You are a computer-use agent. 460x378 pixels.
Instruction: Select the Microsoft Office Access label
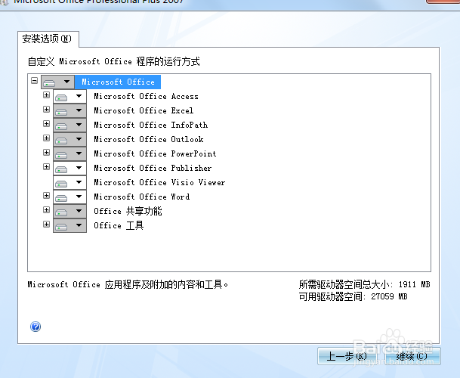tap(146, 96)
